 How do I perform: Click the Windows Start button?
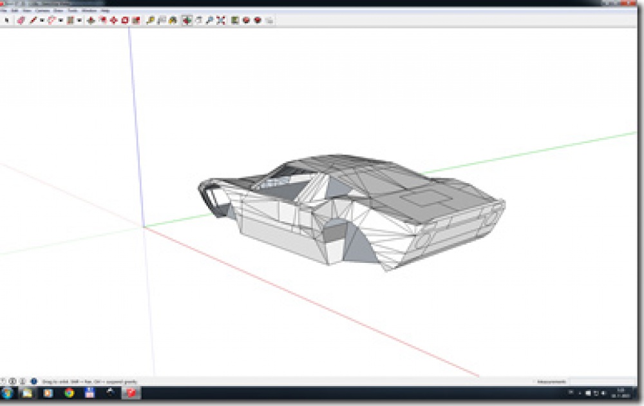(7, 393)
